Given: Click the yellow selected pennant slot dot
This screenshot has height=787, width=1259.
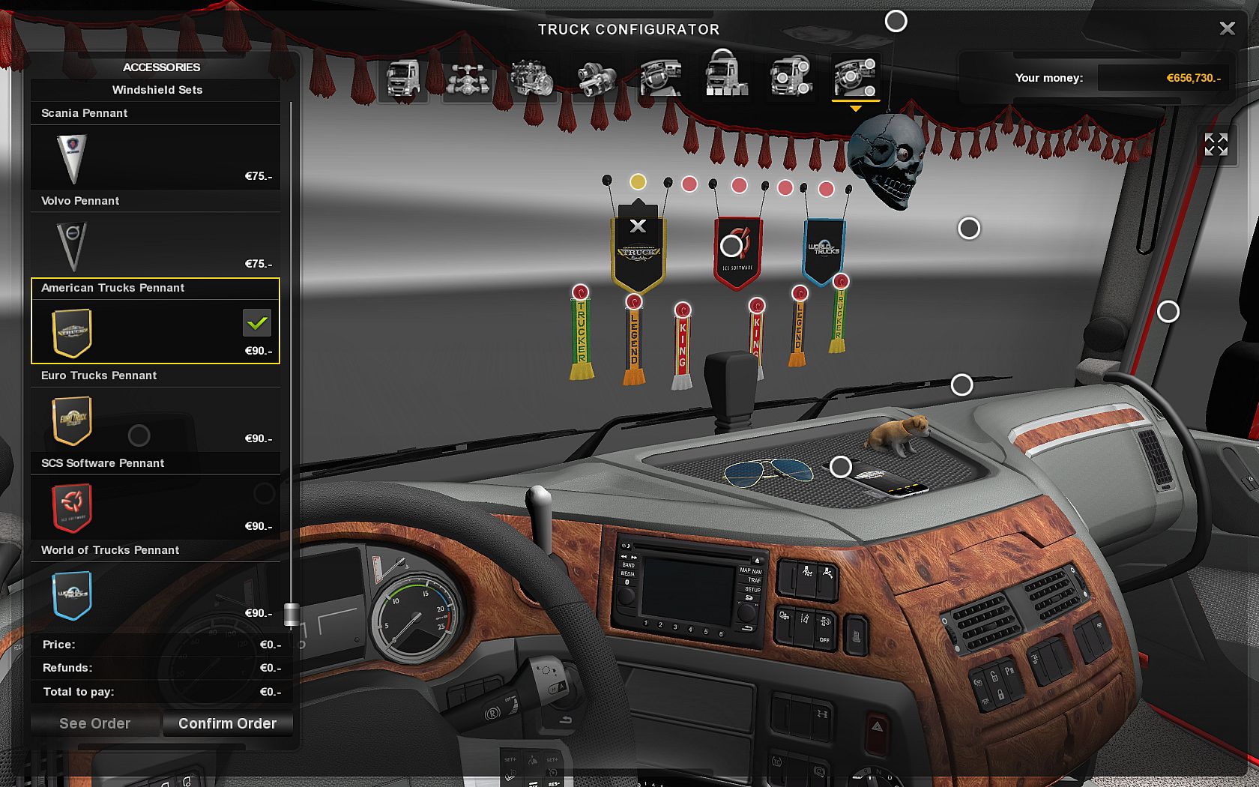Looking at the screenshot, I should tap(638, 182).
